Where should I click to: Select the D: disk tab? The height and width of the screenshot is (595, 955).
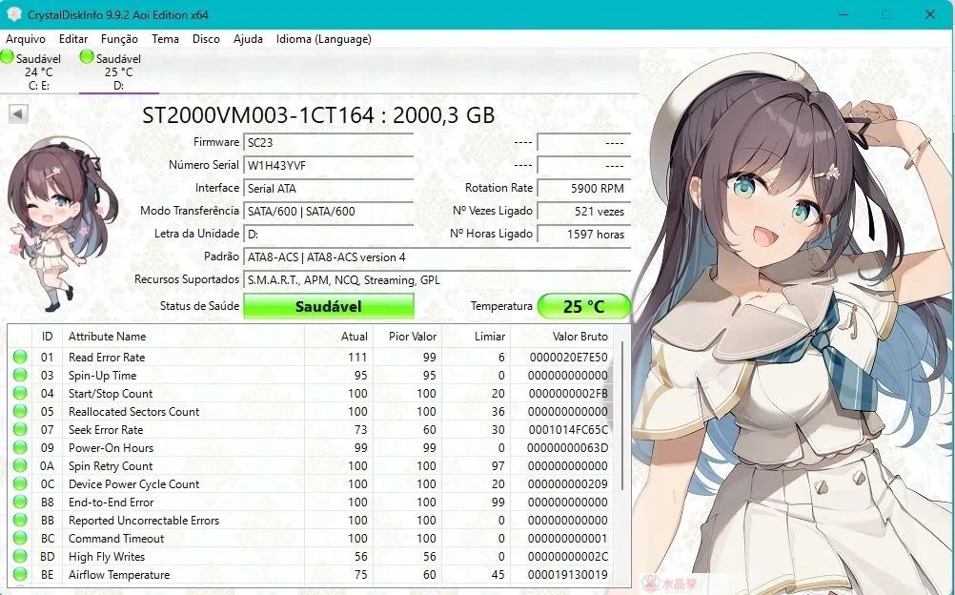(119, 72)
